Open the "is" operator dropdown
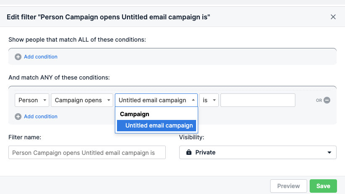 (209, 100)
